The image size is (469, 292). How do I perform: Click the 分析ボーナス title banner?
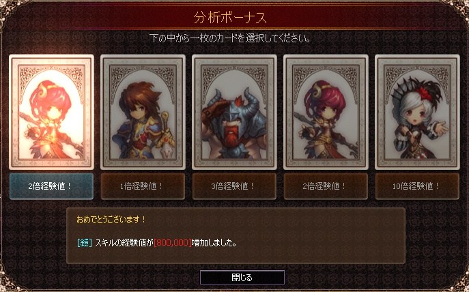click(230, 17)
